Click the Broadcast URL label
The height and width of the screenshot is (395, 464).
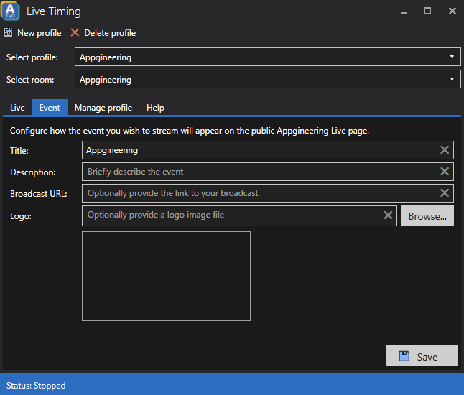tap(39, 194)
